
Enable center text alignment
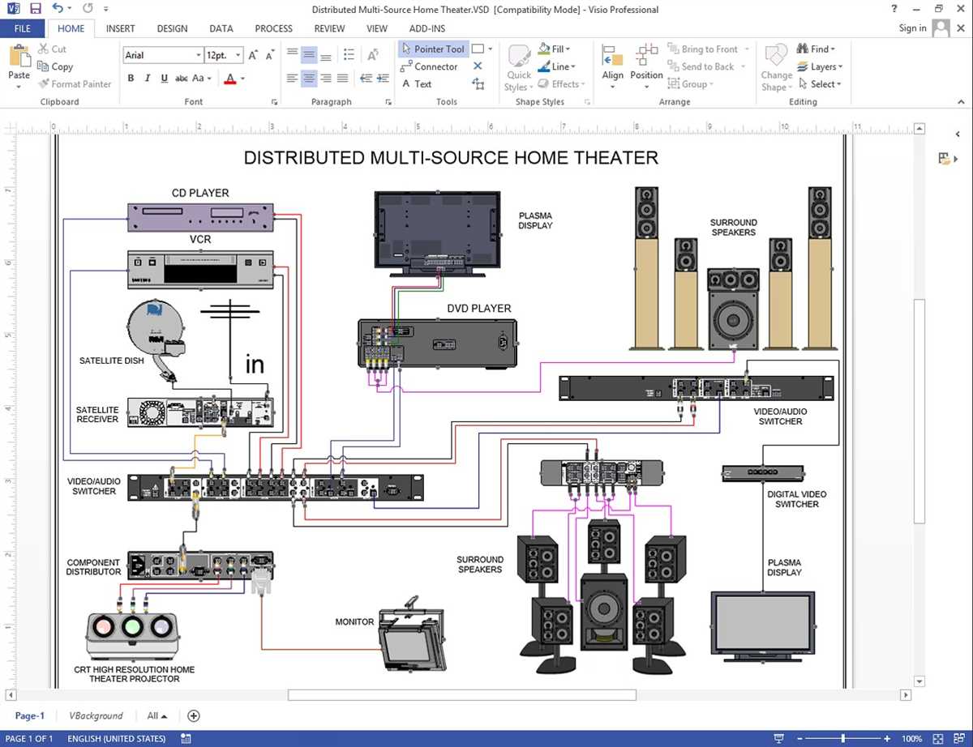click(308, 78)
